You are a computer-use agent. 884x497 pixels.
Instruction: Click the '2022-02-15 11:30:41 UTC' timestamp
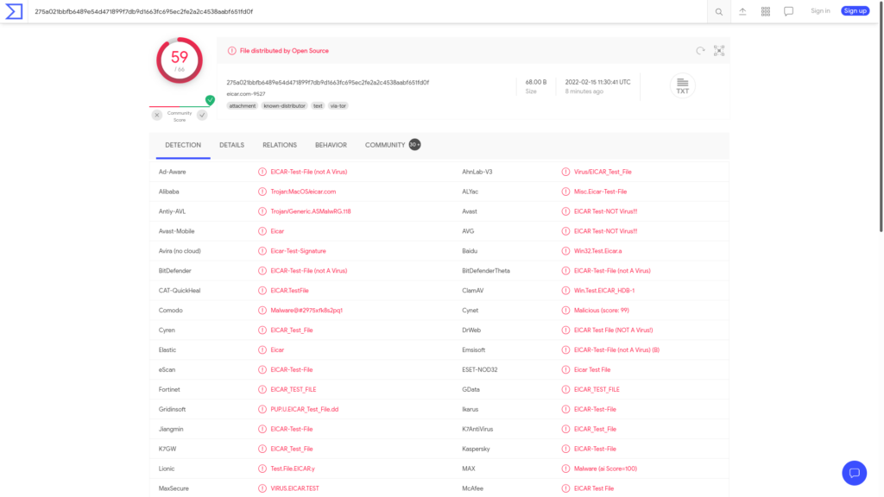(x=598, y=82)
